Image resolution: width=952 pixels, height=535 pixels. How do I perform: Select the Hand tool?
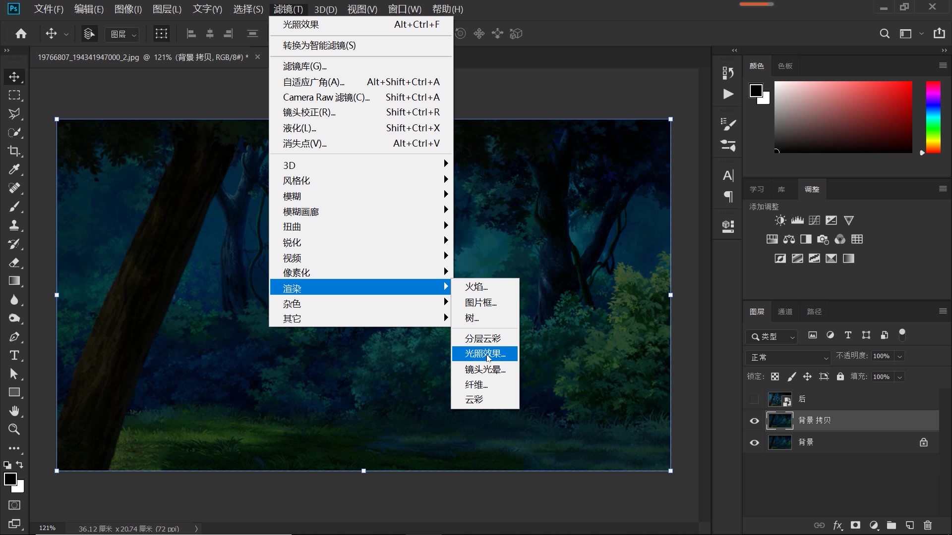(14, 411)
